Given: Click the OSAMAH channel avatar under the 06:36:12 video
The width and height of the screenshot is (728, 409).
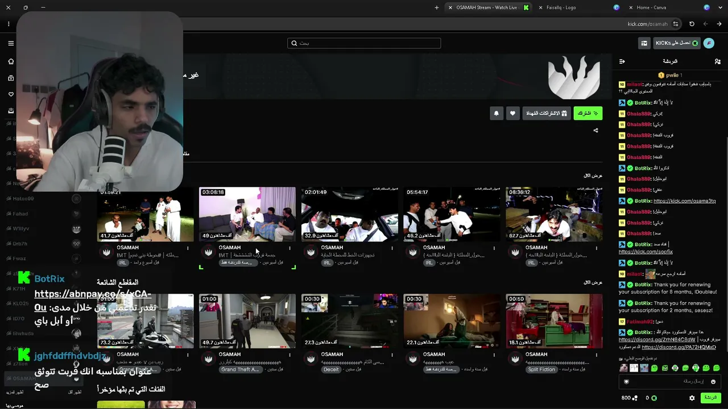Looking at the screenshot, I should pyautogui.click(x=515, y=252).
